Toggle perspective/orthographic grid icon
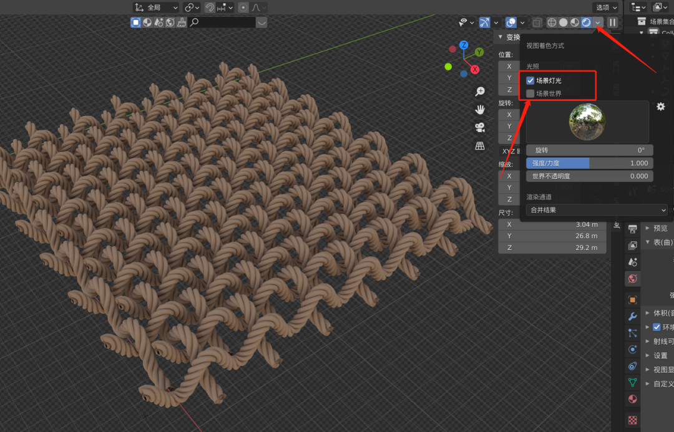Image resolution: width=674 pixels, height=432 pixels. coord(480,146)
